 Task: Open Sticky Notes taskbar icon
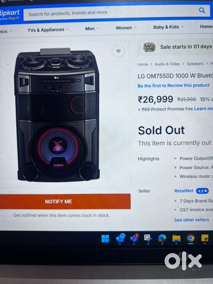205,238
